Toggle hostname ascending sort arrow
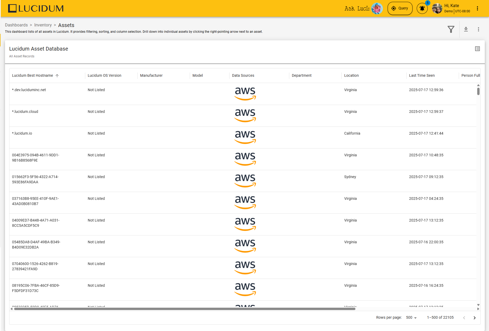This screenshot has width=489, height=331. 57,75
